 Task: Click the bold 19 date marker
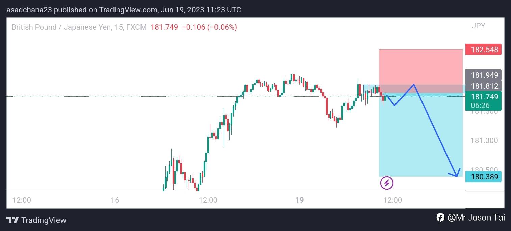[x=299, y=200]
